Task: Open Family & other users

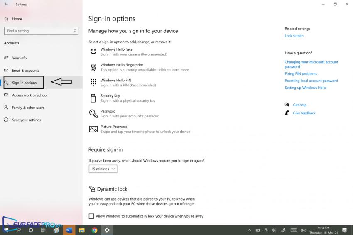Action: (41, 108)
